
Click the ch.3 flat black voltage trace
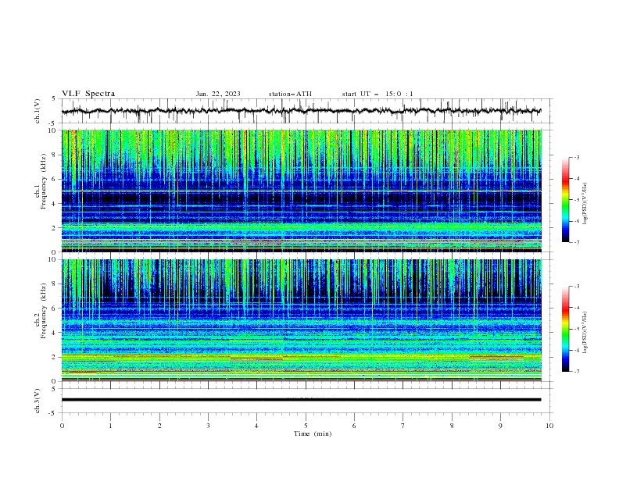click(x=301, y=400)
